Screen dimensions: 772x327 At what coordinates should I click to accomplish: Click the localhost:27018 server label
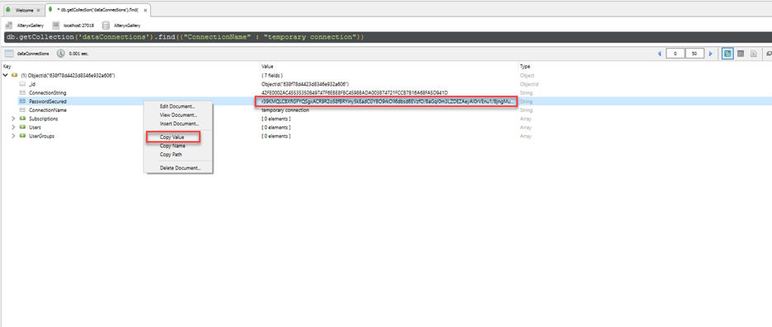pyautogui.click(x=79, y=25)
